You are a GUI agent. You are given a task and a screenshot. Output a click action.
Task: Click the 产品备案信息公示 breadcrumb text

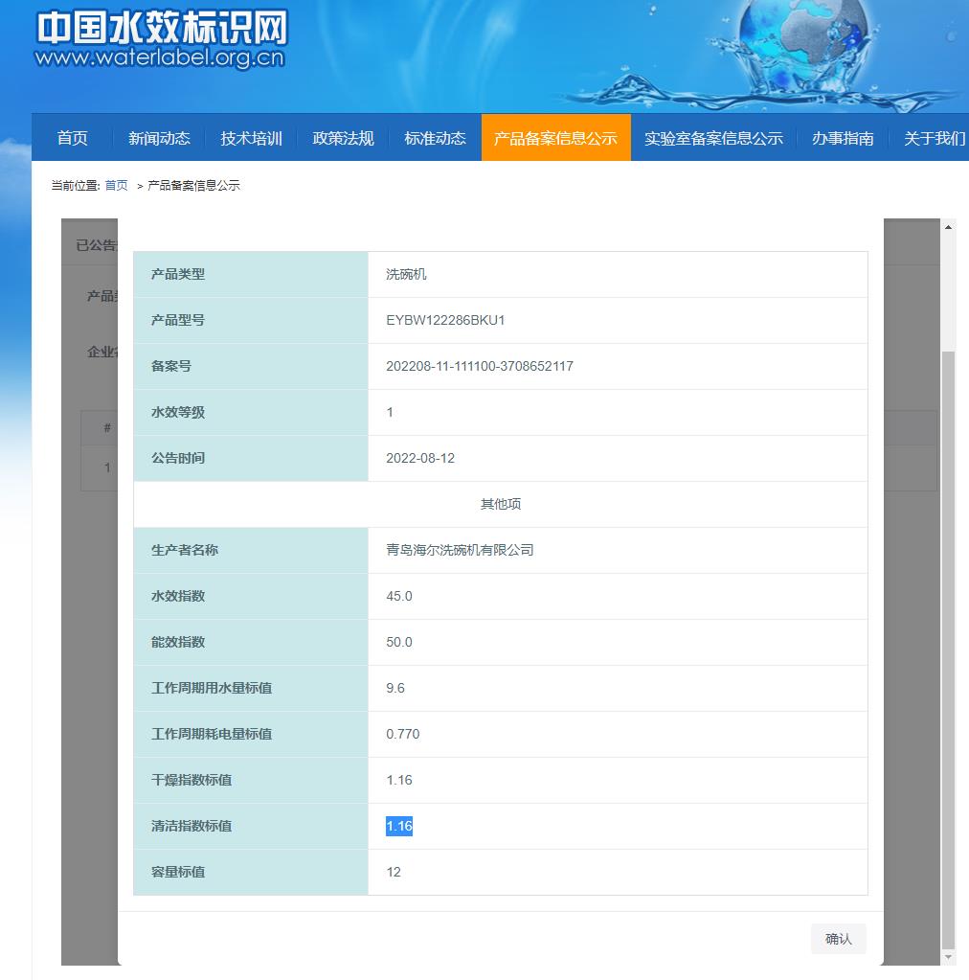click(x=195, y=185)
